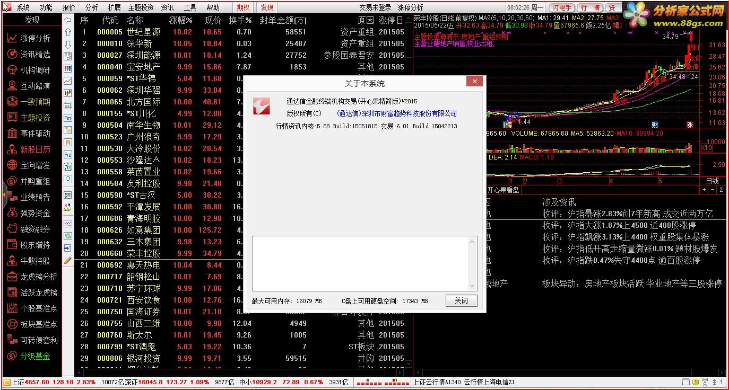Click the up arrow toolbar icon
Image resolution: width=729 pixels, height=390 pixels.
tap(67, 32)
